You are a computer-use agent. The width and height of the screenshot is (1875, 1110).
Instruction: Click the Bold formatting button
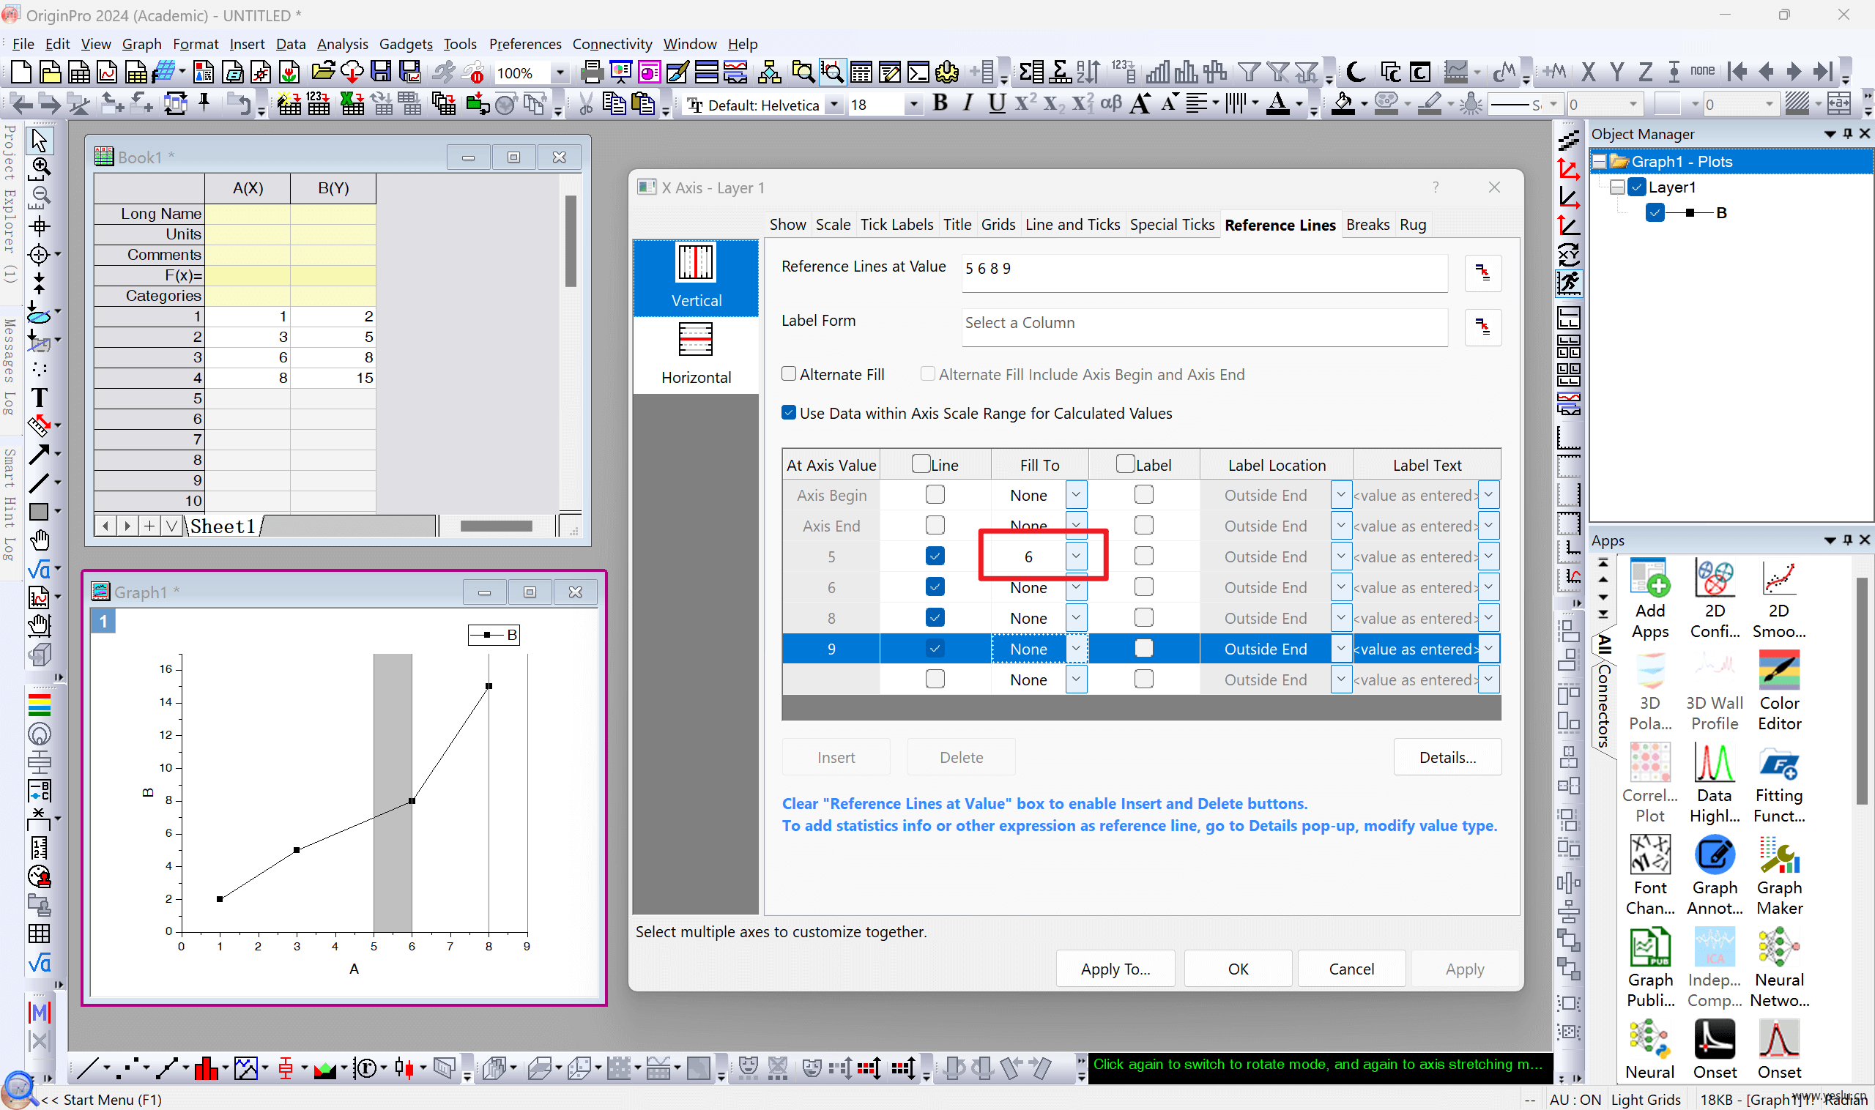(940, 104)
